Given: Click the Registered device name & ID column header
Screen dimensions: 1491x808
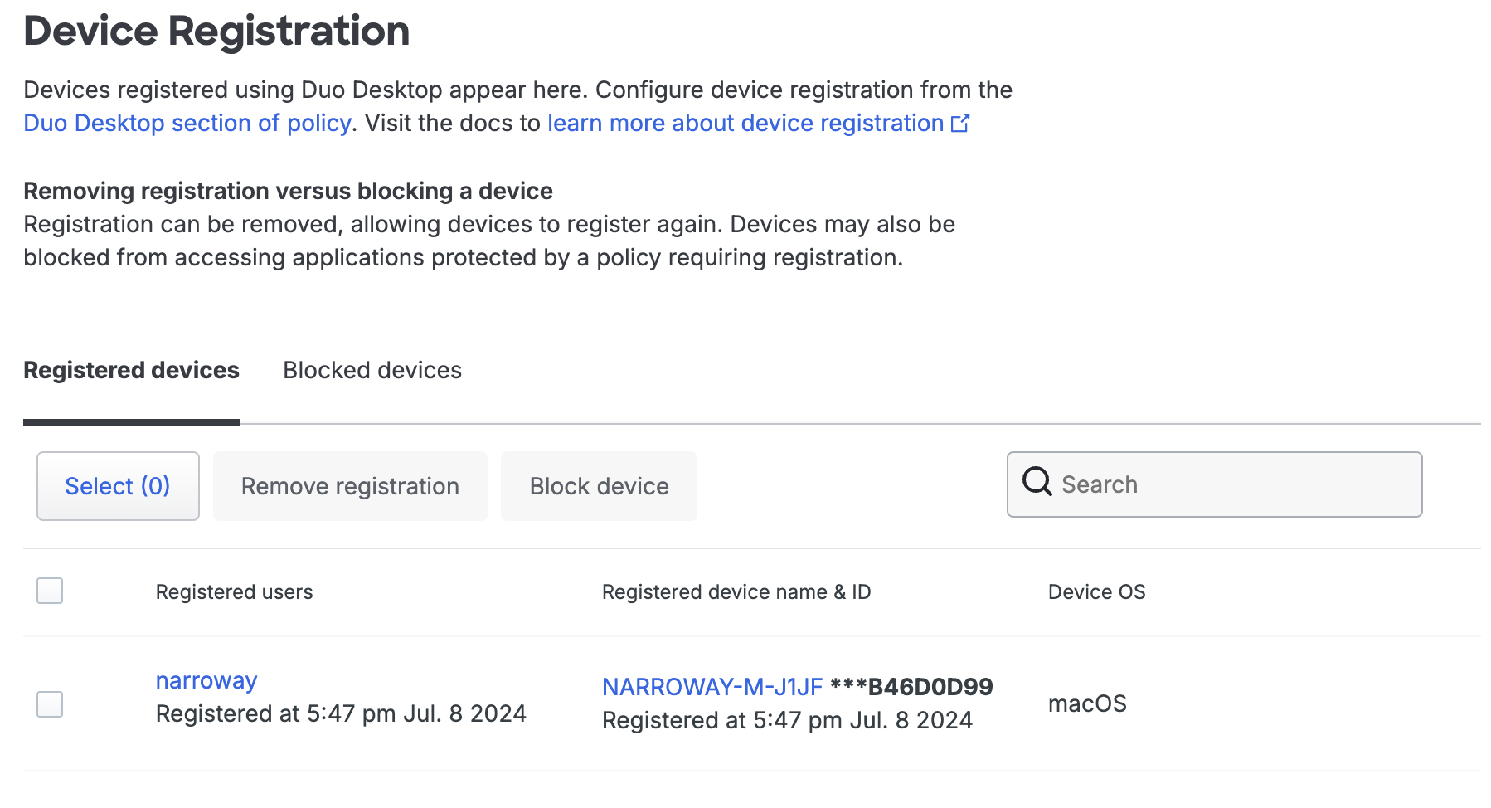Looking at the screenshot, I should (736, 591).
